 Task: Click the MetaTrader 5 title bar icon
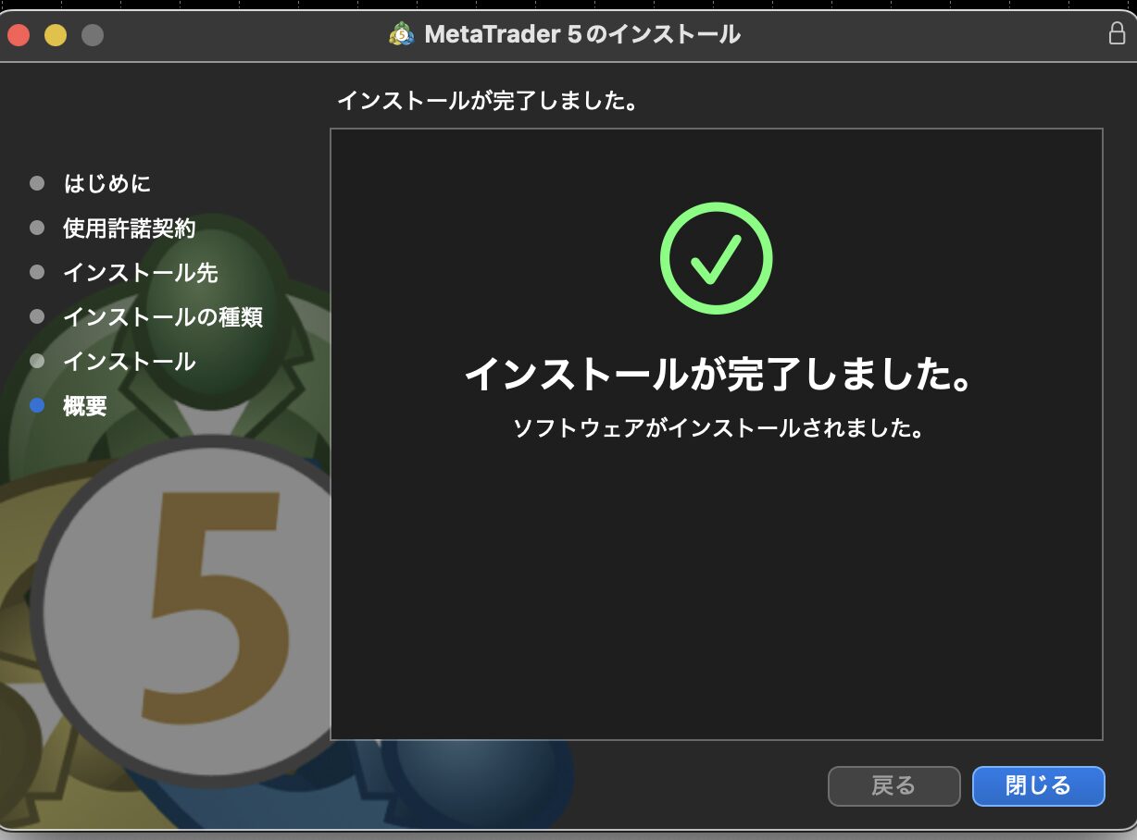tap(402, 35)
